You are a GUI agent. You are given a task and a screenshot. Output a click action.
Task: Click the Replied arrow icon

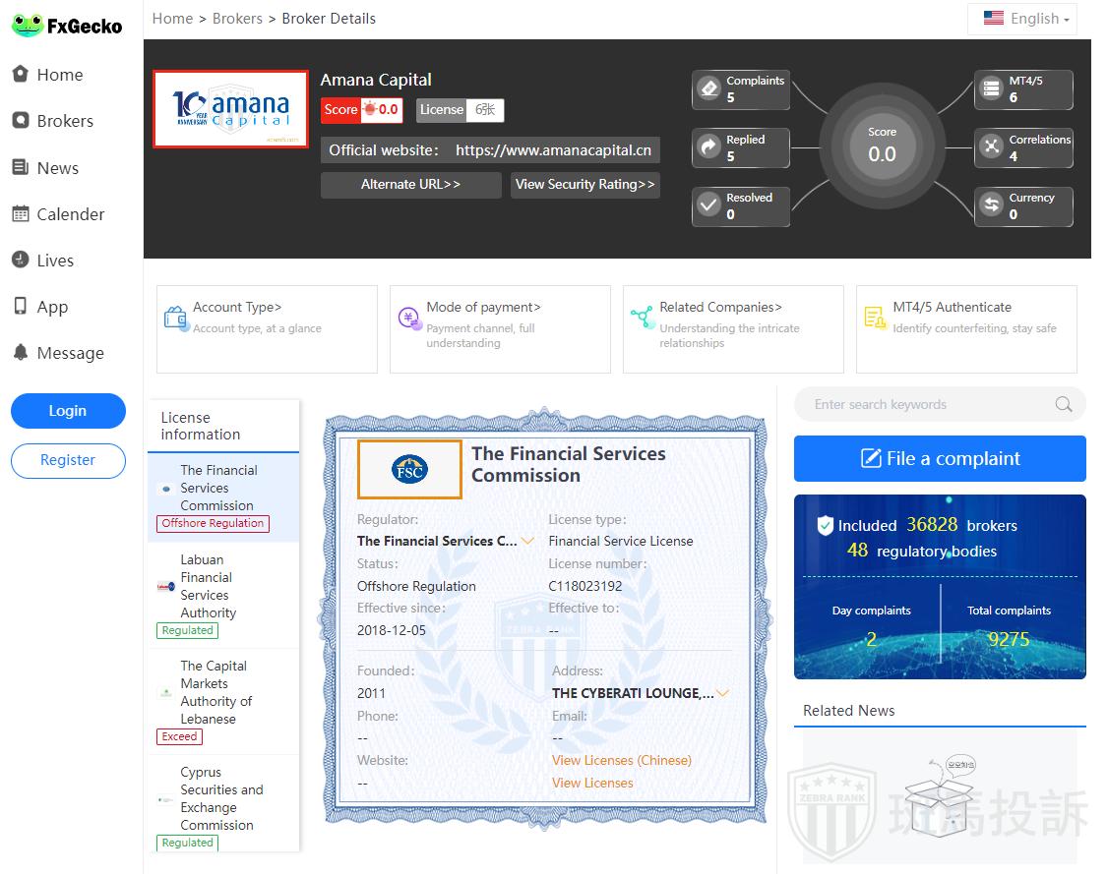(x=708, y=147)
